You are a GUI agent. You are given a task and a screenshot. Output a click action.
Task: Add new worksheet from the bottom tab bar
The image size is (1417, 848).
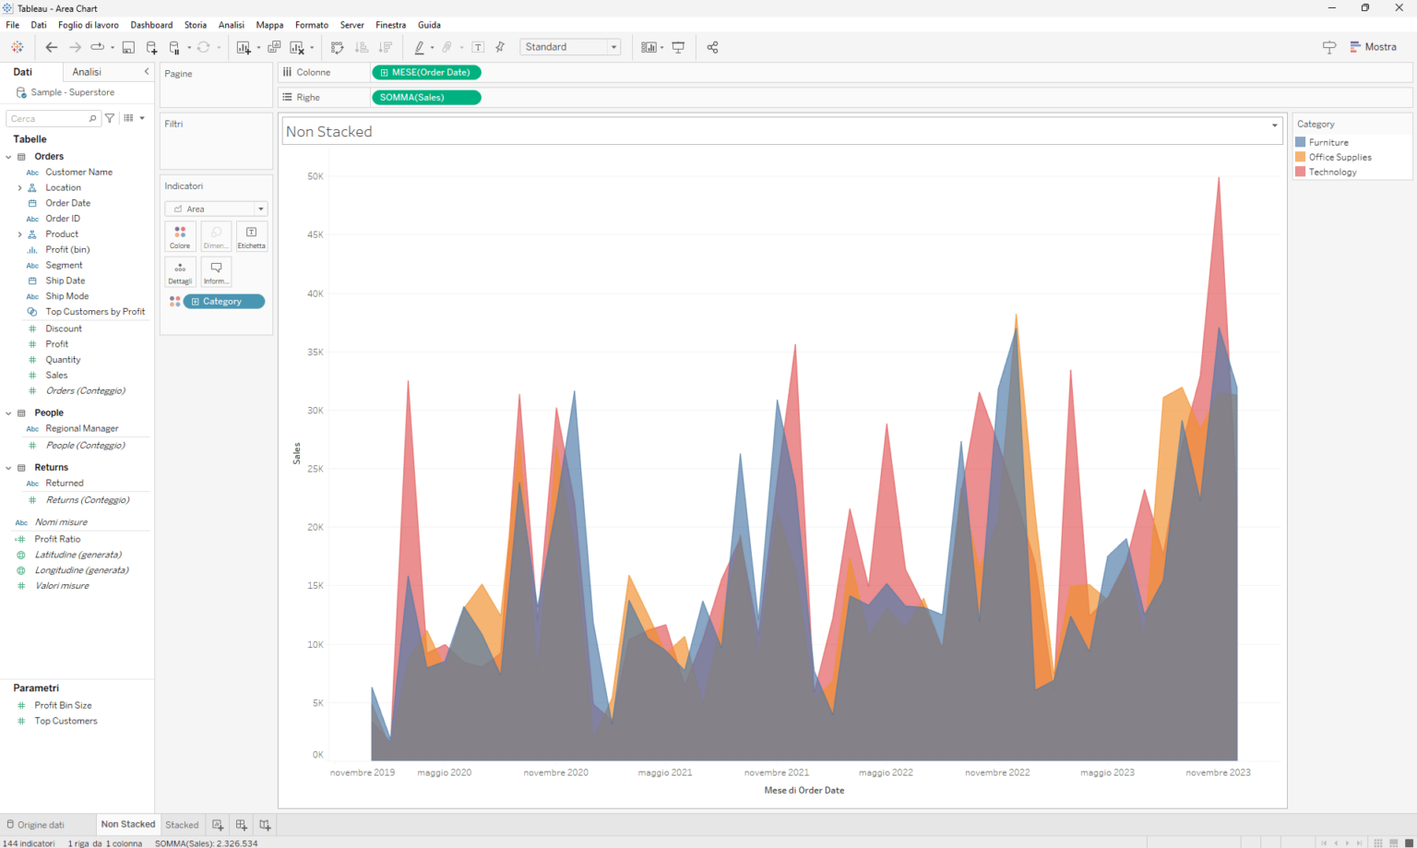coord(218,825)
